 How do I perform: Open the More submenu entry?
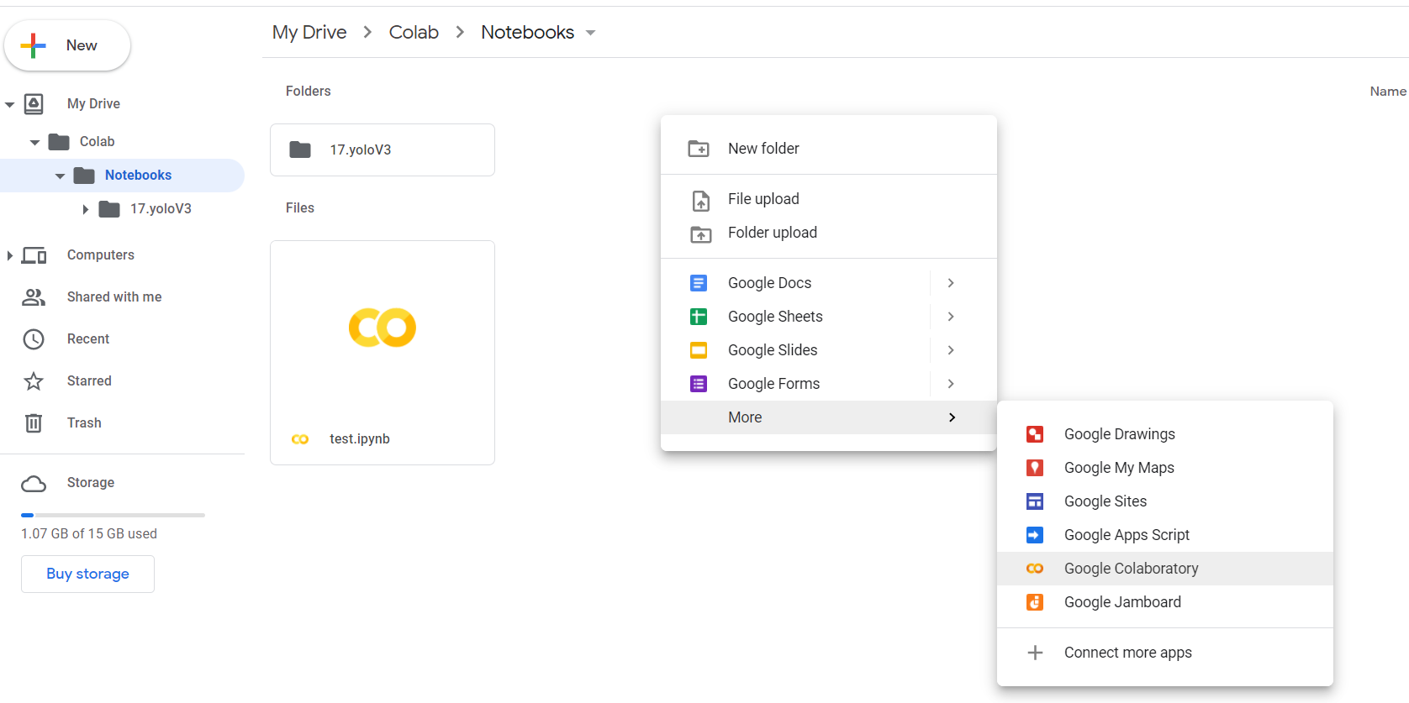tap(829, 417)
